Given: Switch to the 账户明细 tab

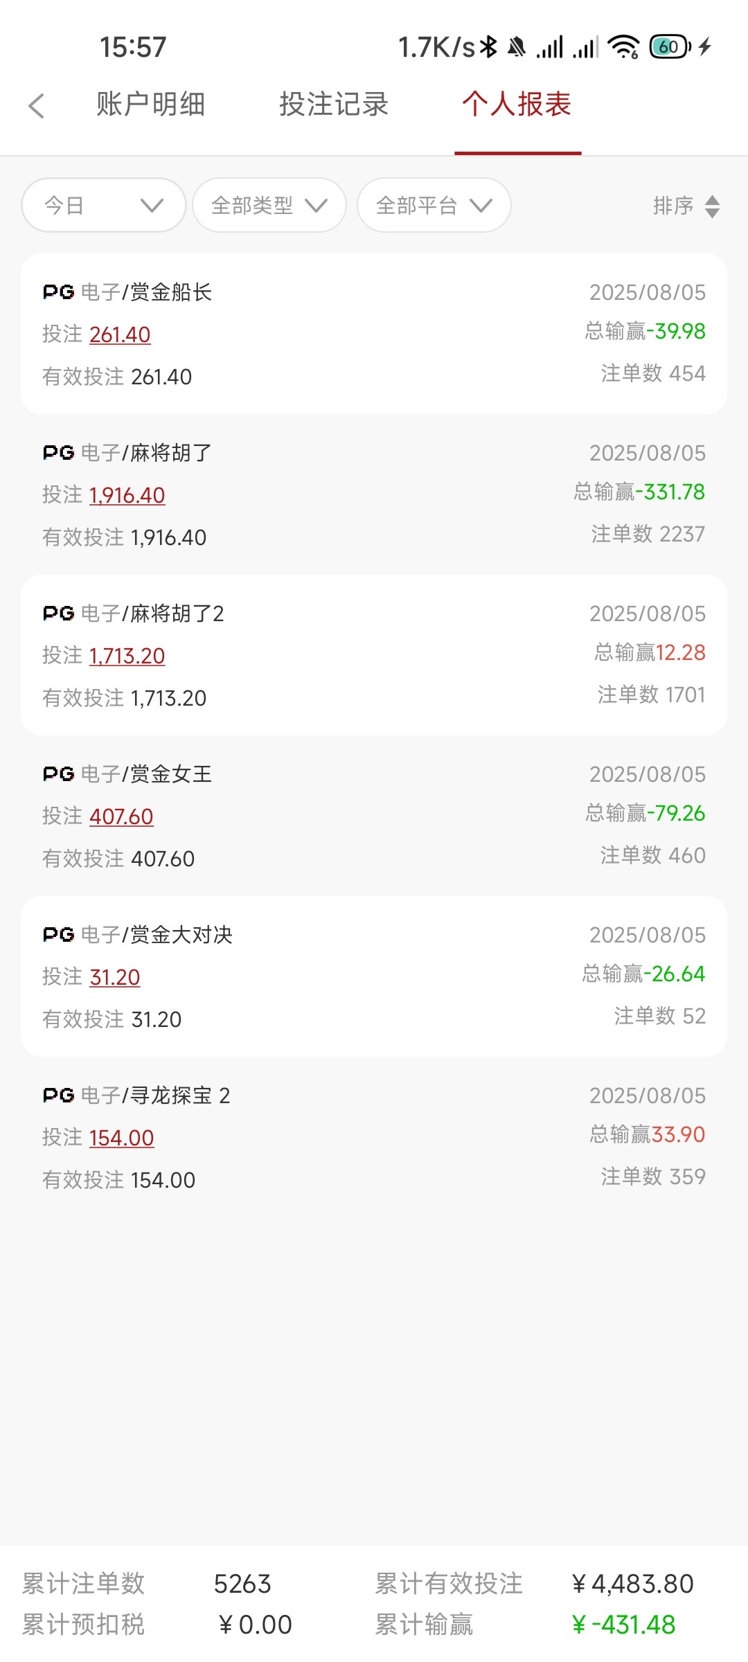Looking at the screenshot, I should pyautogui.click(x=151, y=105).
